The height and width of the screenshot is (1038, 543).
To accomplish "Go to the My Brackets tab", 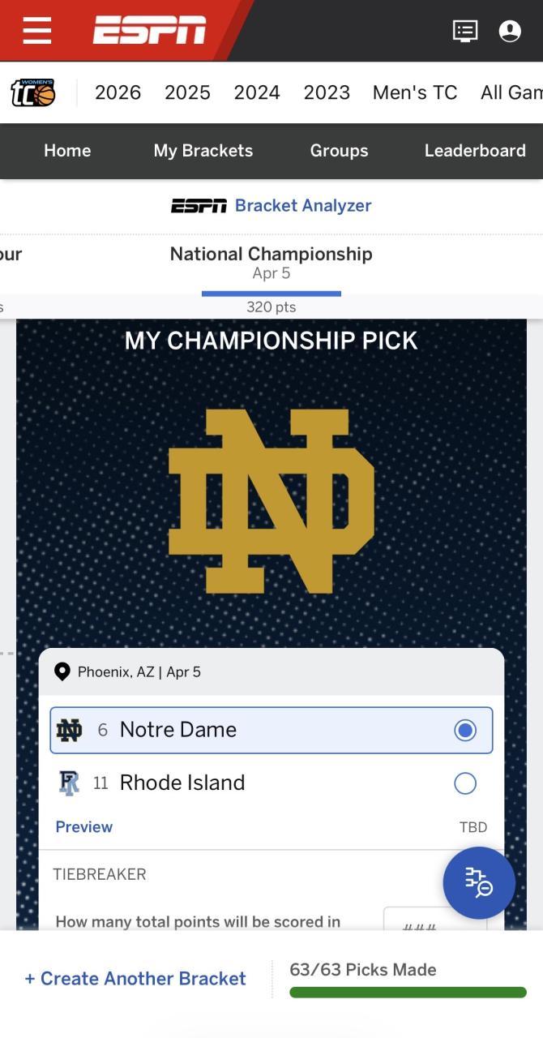I will [203, 151].
